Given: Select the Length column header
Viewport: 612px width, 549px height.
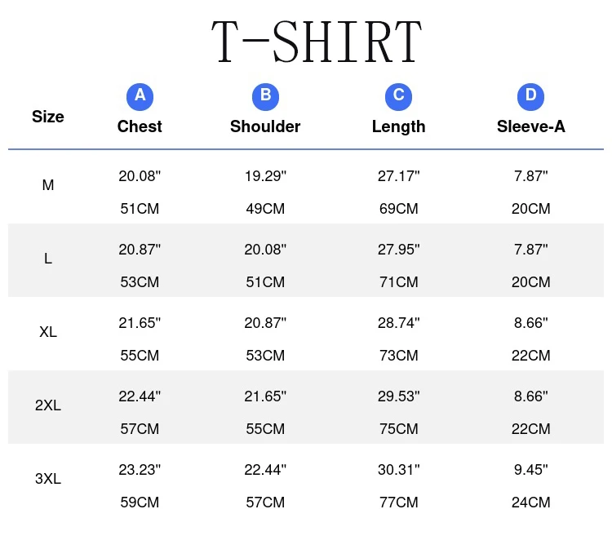Looking at the screenshot, I should [x=398, y=126].
